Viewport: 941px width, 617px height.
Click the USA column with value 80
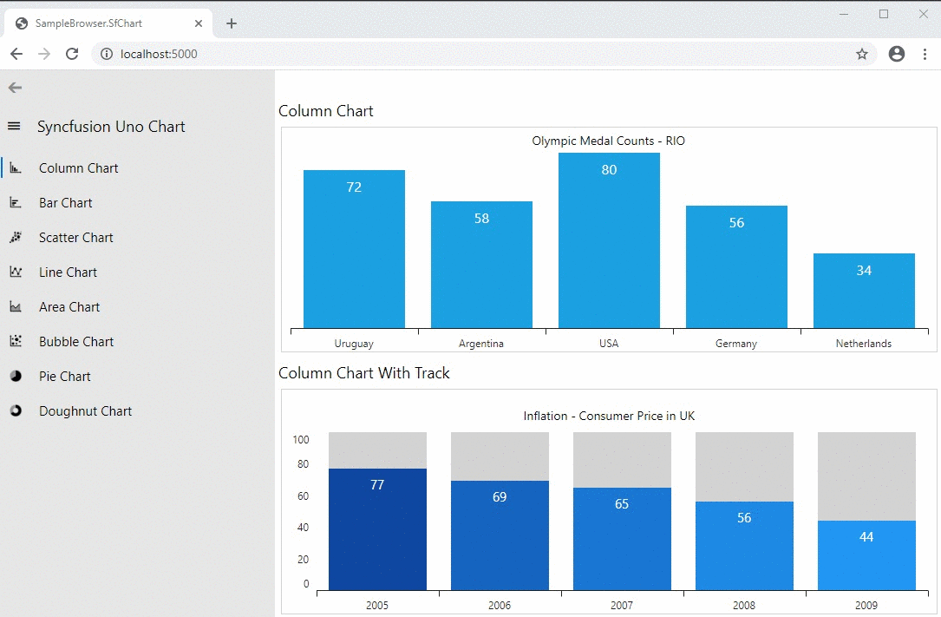click(x=609, y=241)
